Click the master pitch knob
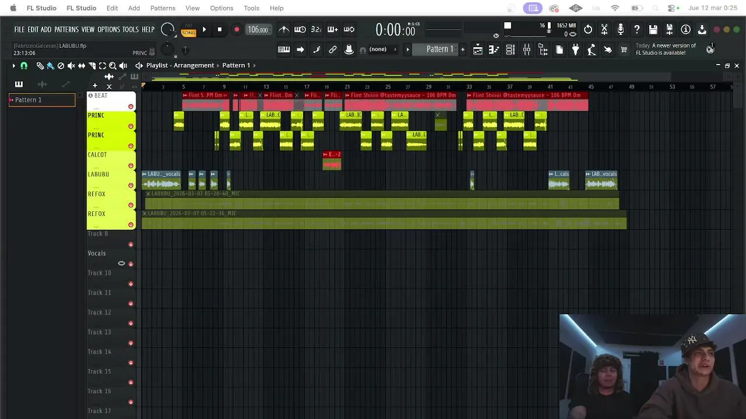 [x=168, y=49]
